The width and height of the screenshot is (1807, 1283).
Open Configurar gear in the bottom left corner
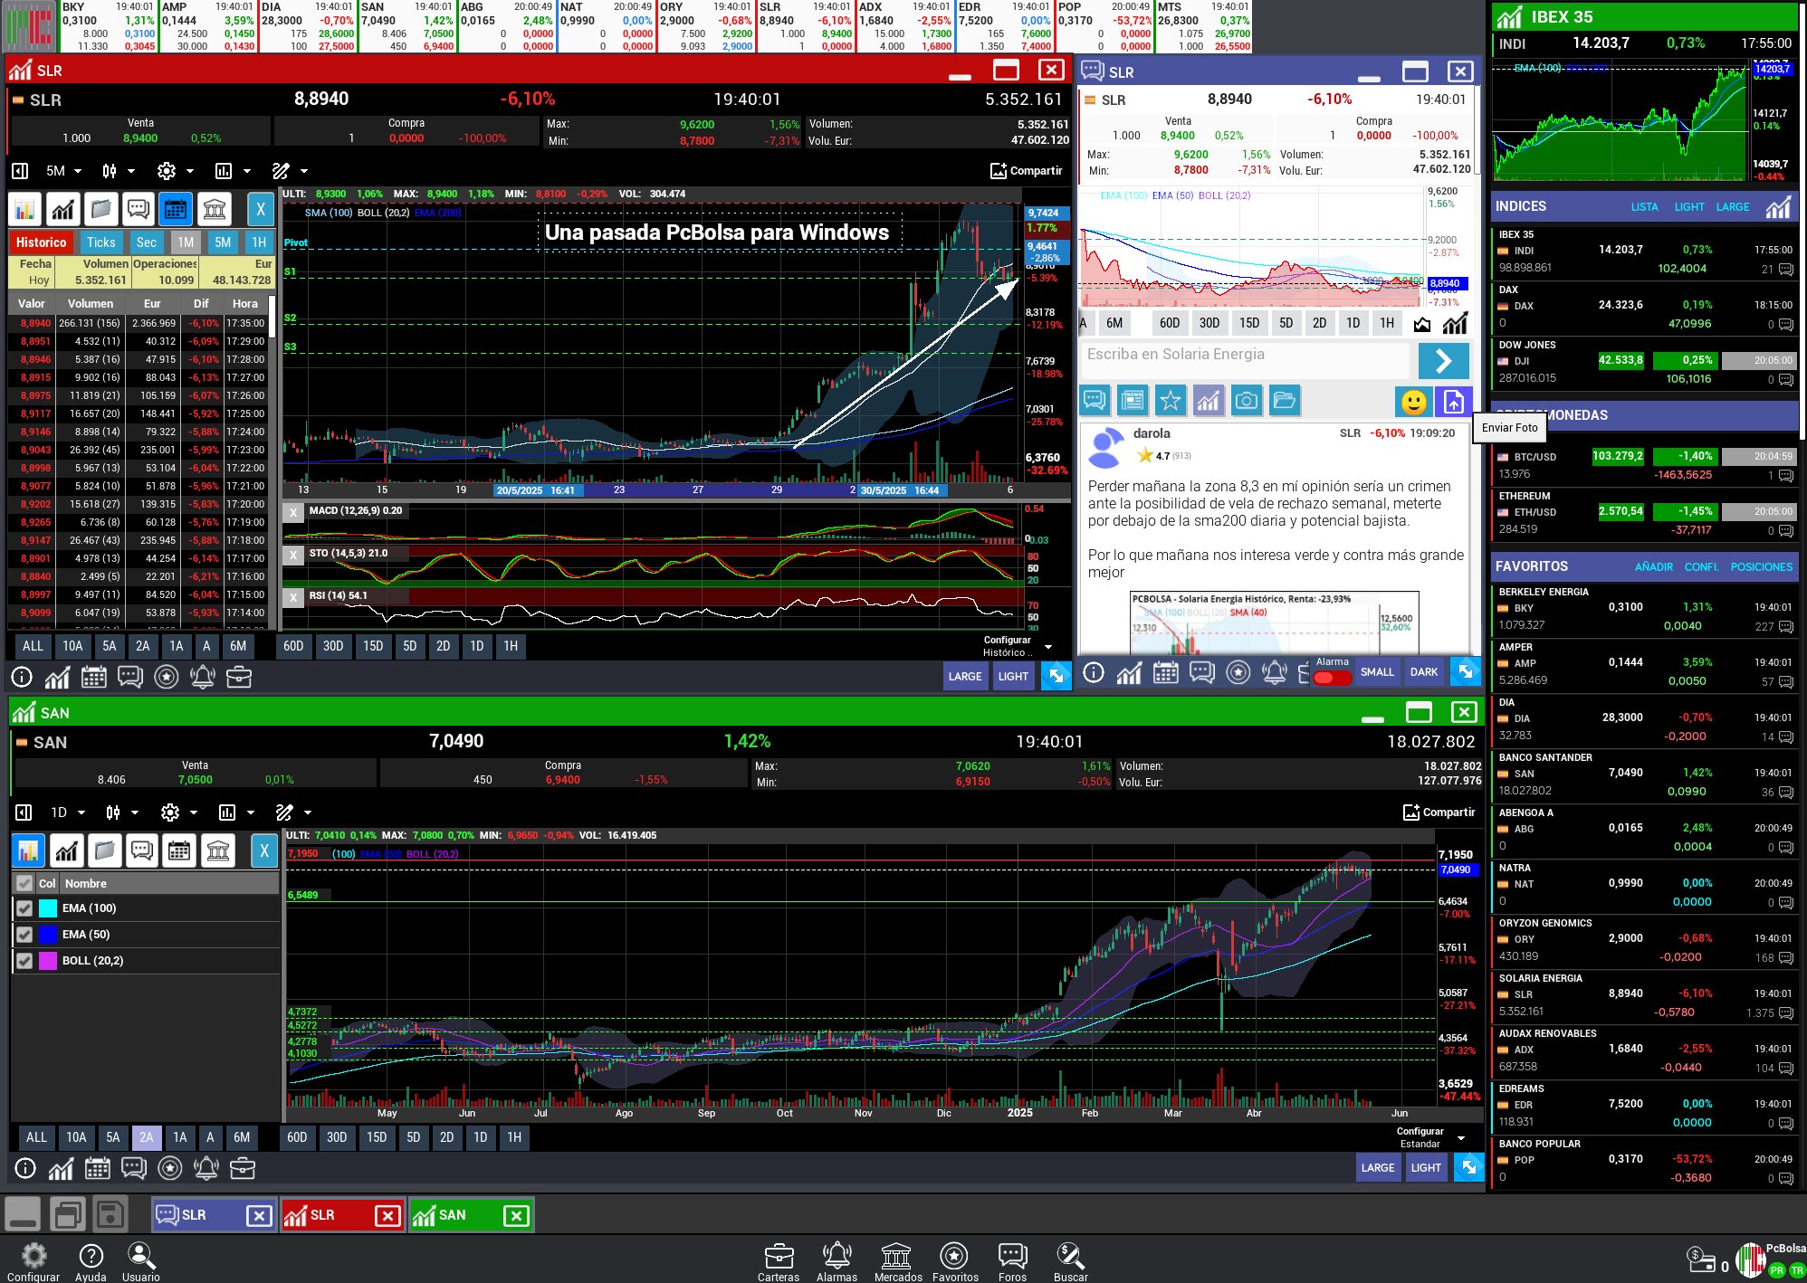[33, 1261]
